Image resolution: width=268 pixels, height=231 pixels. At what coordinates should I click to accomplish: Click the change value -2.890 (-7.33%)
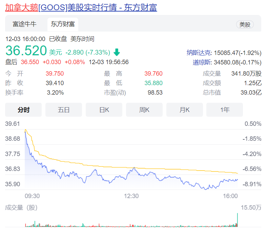[88, 52]
